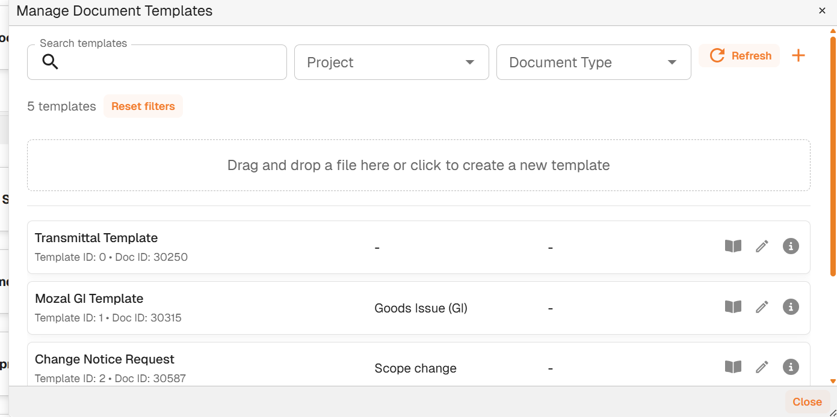
Task: Click the dialog resize grip corner
Action: (x=832, y=412)
